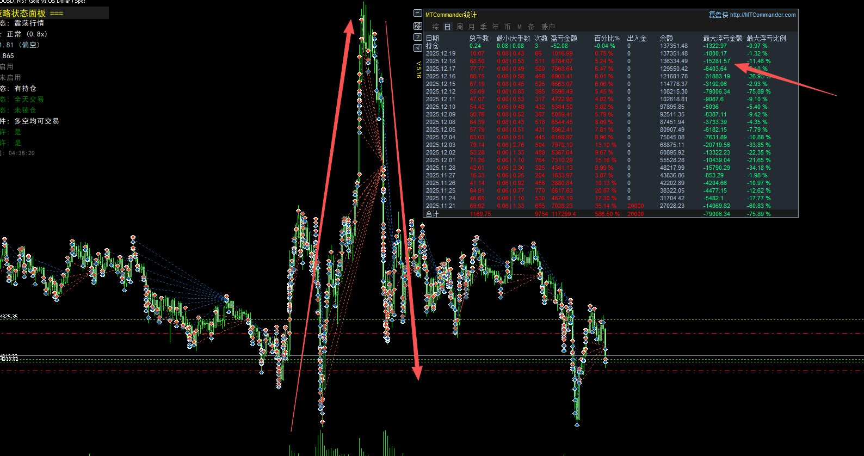Click the -15281.57 max floating loss value
864x456 pixels.
[717, 61]
